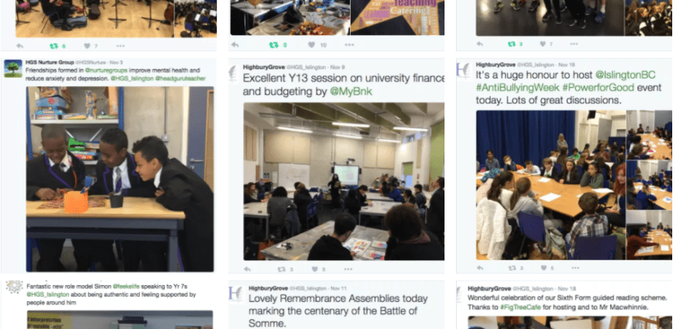This screenshot has height=329, width=681.
Task: Open the #PowerforGood hashtag
Action: [x=598, y=88]
